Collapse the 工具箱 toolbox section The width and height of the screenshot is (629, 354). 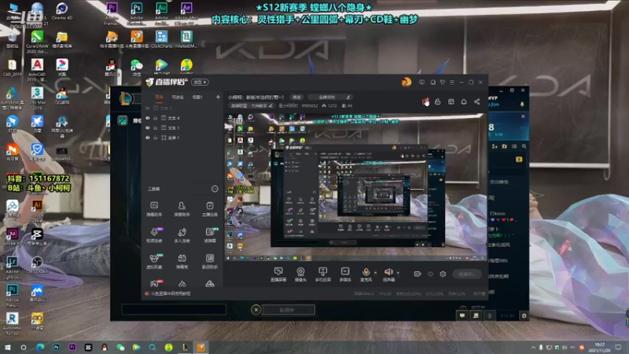click(215, 189)
